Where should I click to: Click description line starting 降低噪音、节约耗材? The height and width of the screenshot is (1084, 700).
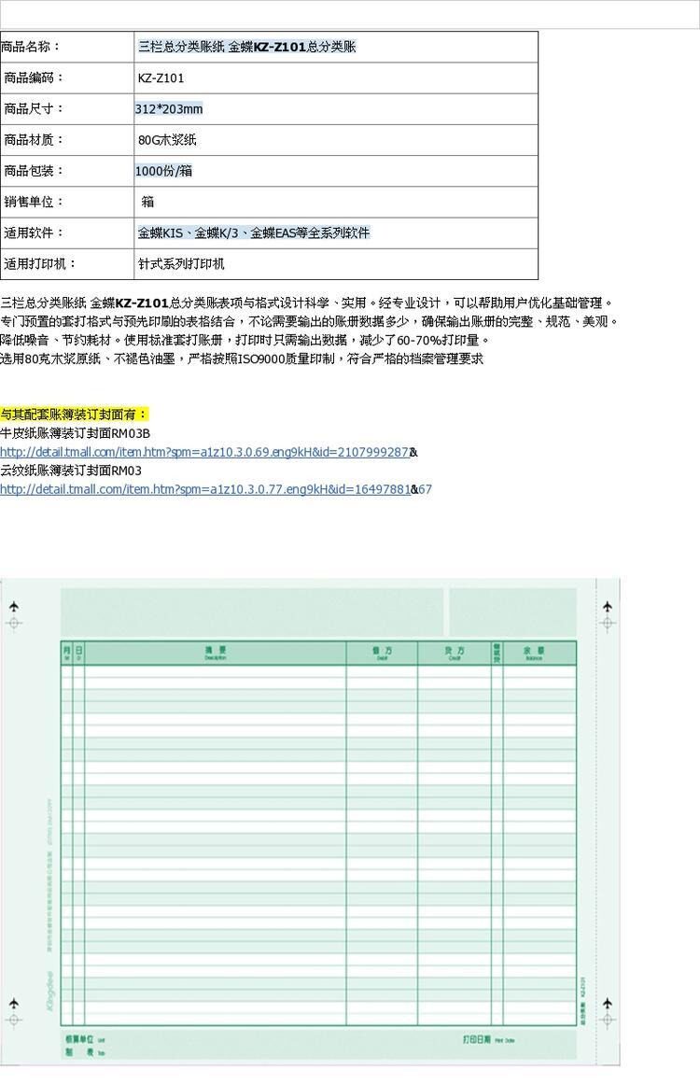(245, 340)
